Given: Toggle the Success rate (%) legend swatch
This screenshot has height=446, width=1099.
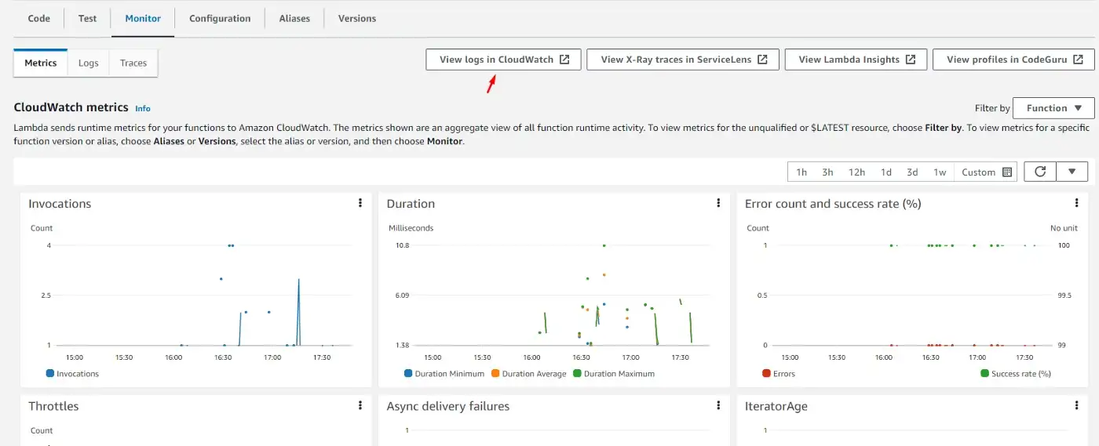Looking at the screenshot, I should point(984,374).
